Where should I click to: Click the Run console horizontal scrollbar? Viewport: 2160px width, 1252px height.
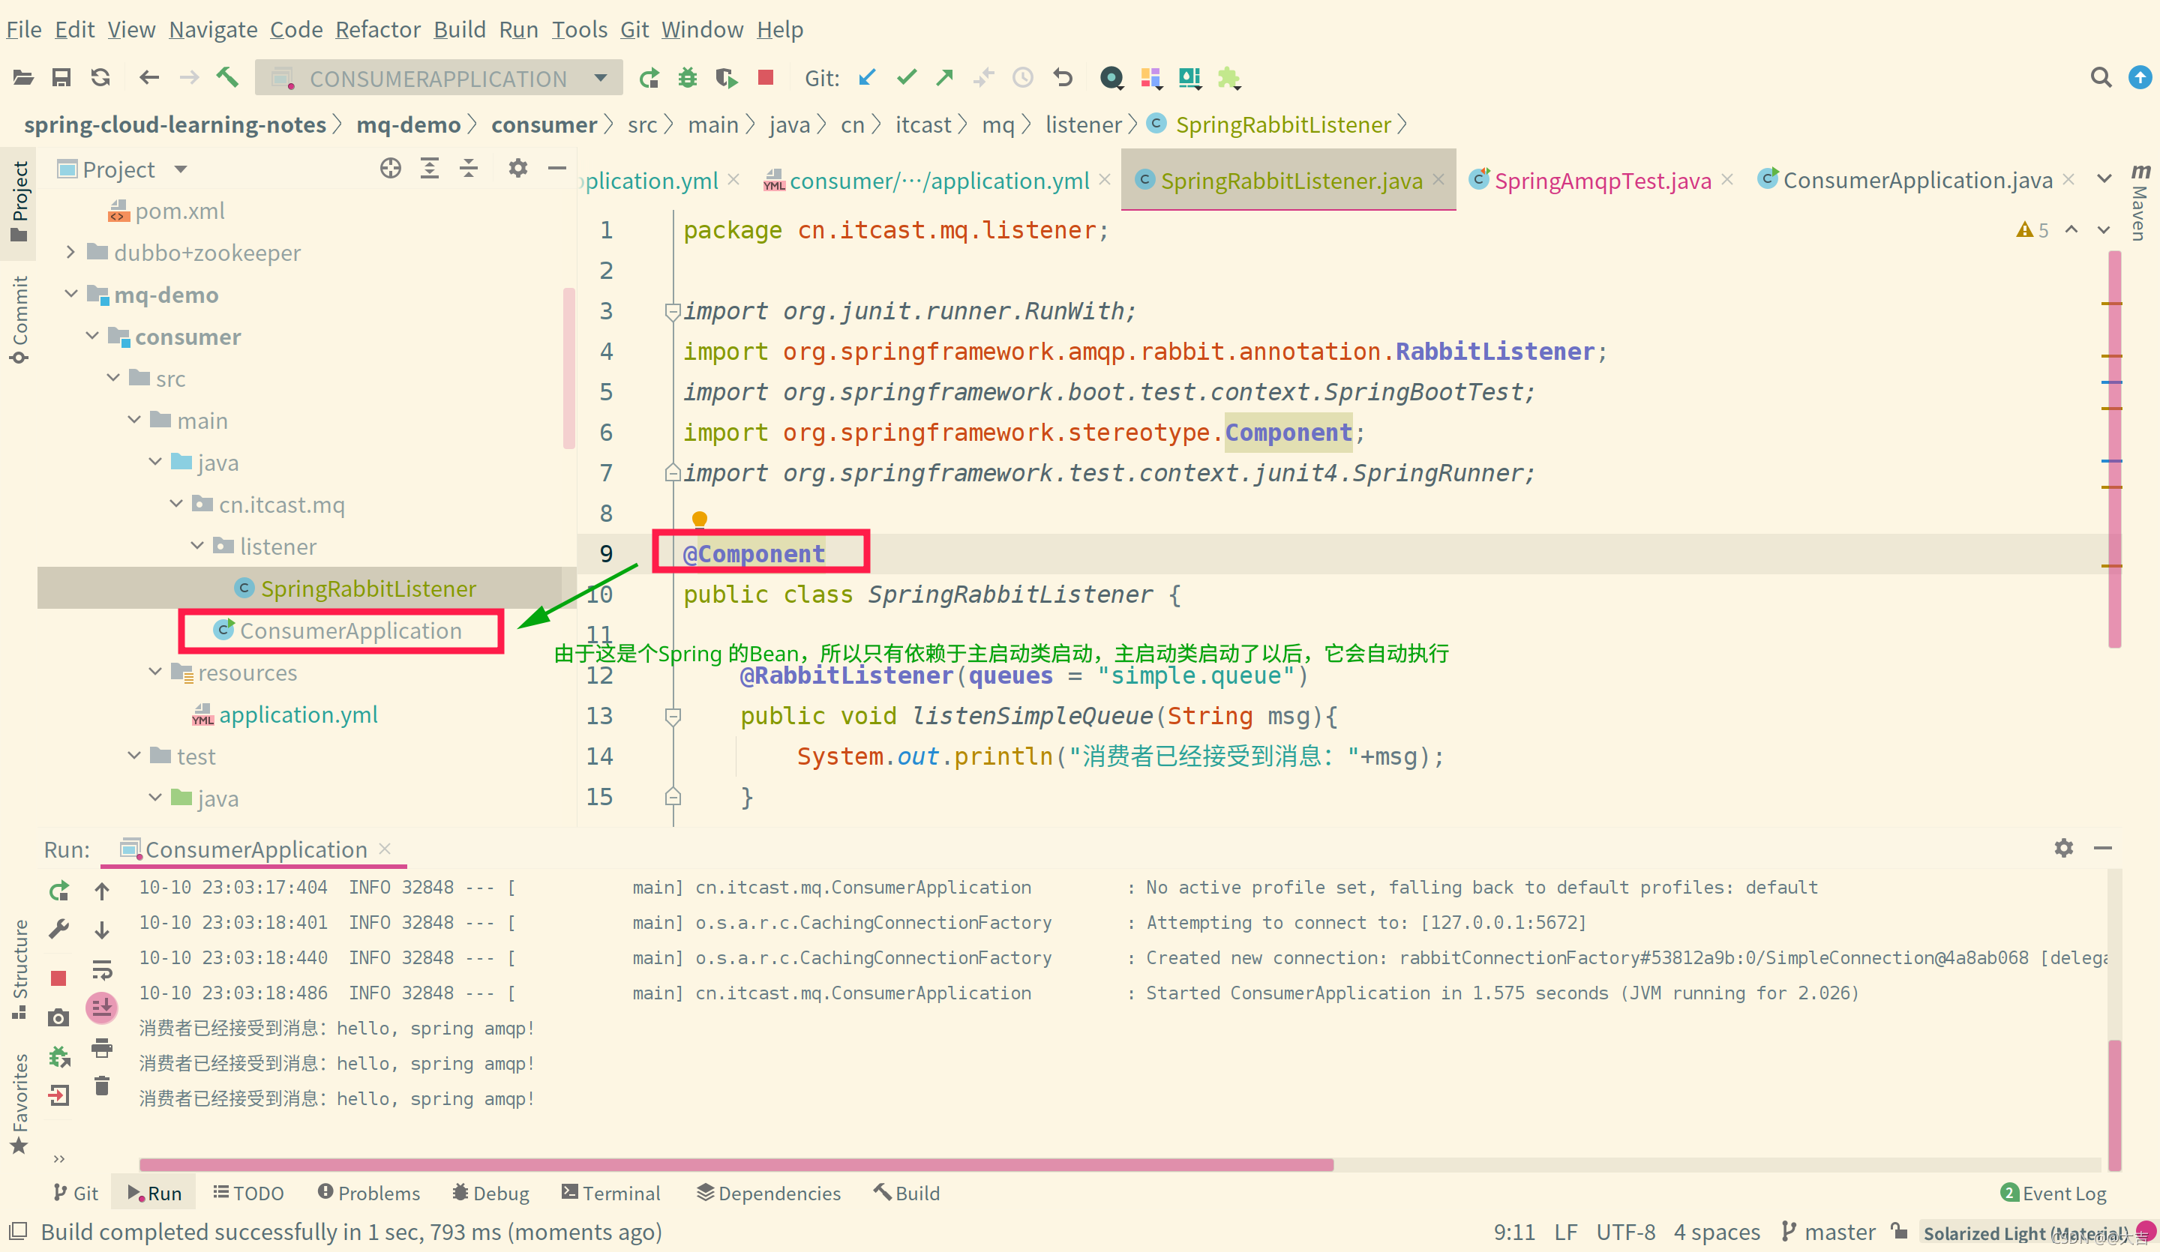(x=736, y=1164)
